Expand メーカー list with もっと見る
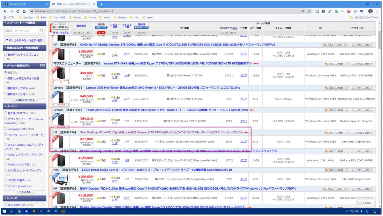Image resolution: width=383 pixels, height=216 pixels. click(x=25, y=192)
